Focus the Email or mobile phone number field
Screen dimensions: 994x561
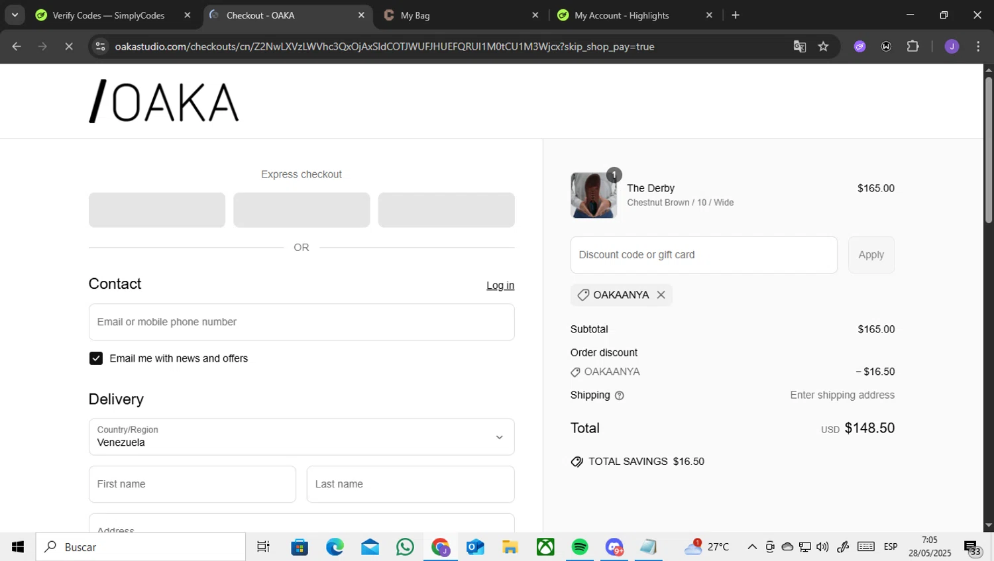[x=302, y=322]
